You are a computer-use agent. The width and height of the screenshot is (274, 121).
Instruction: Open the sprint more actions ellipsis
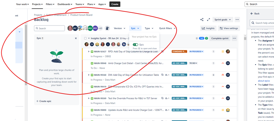pyautogui.click(x=234, y=38)
